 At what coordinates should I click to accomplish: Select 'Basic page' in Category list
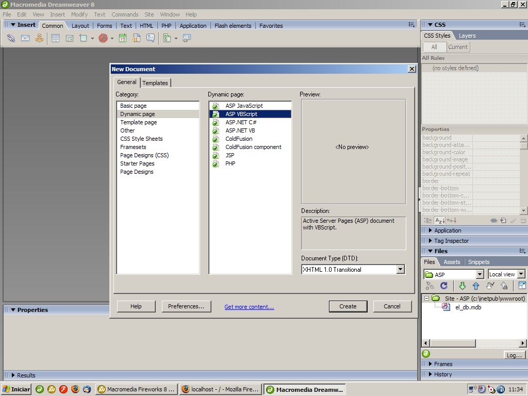click(158, 106)
